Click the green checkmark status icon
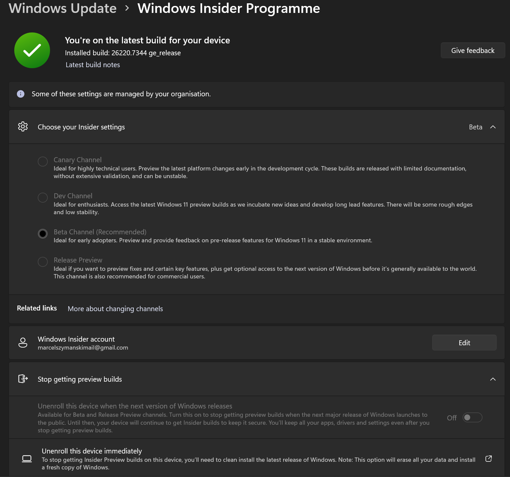510x477 pixels. click(x=32, y=50)
